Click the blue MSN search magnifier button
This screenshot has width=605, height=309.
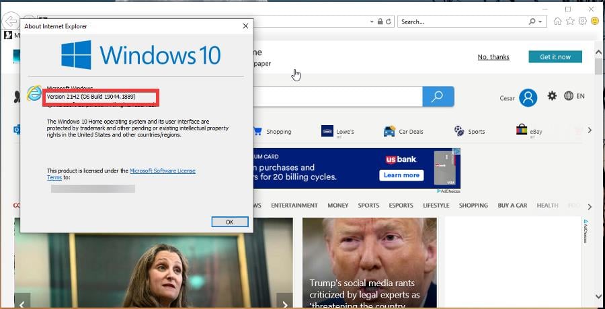(x=438, y=97)
